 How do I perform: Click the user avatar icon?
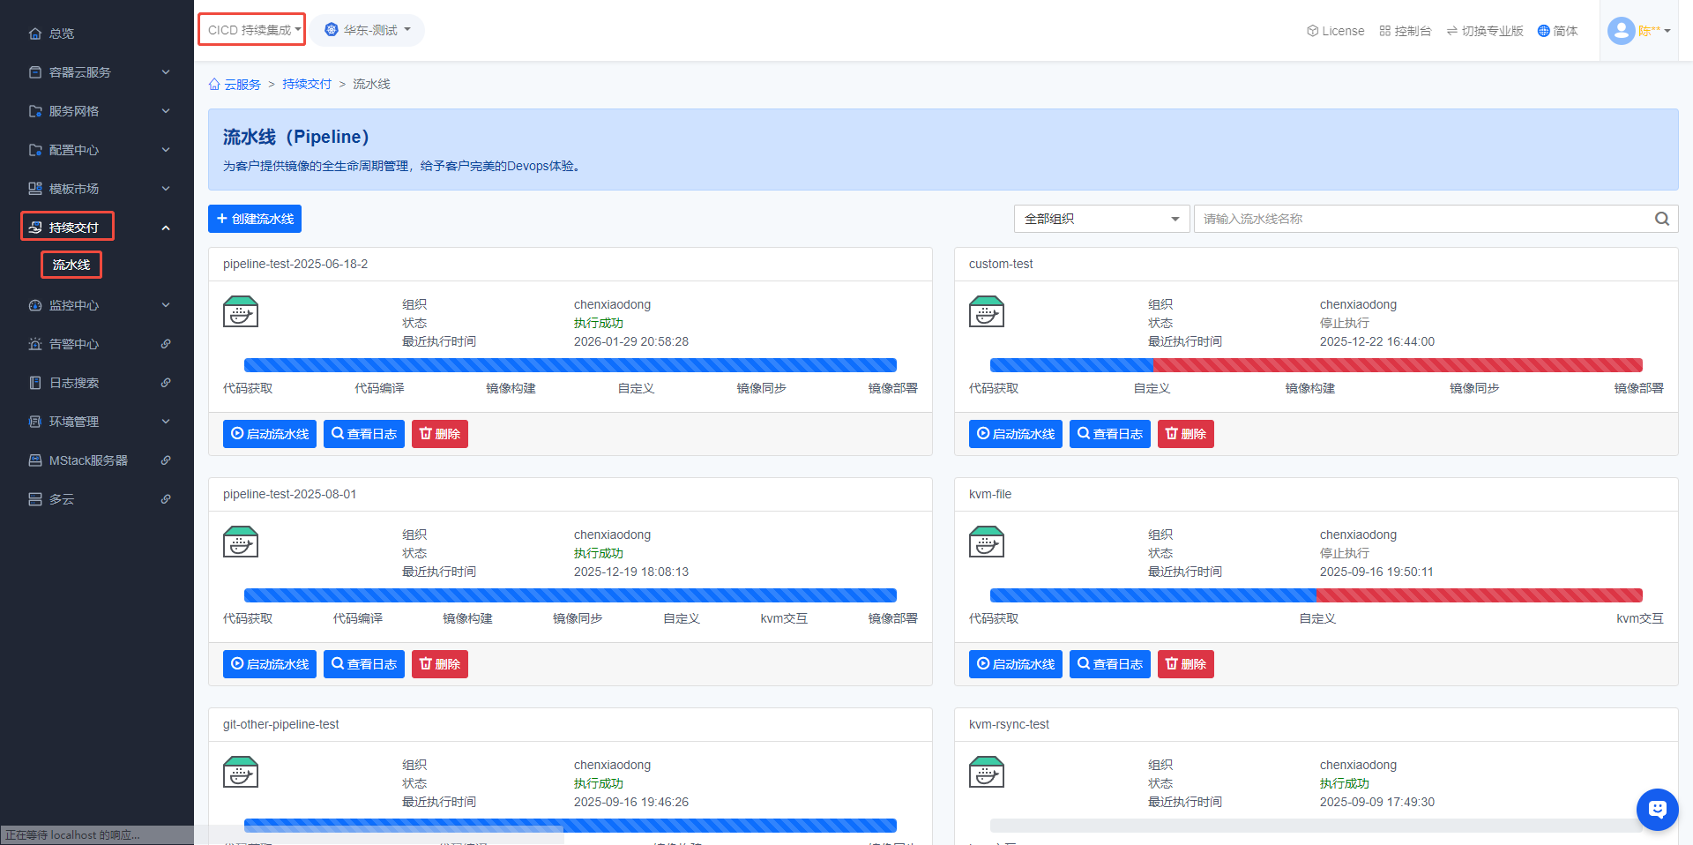(1621, 31)
